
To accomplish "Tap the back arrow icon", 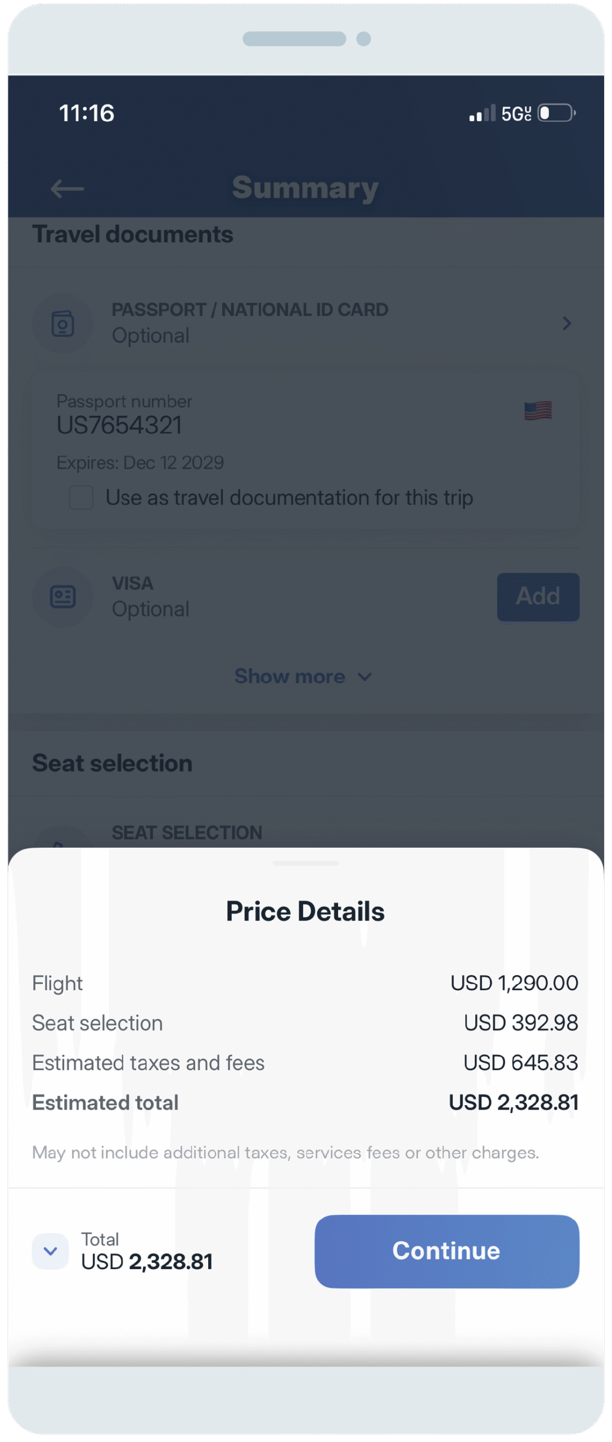I will pos(67,189).
